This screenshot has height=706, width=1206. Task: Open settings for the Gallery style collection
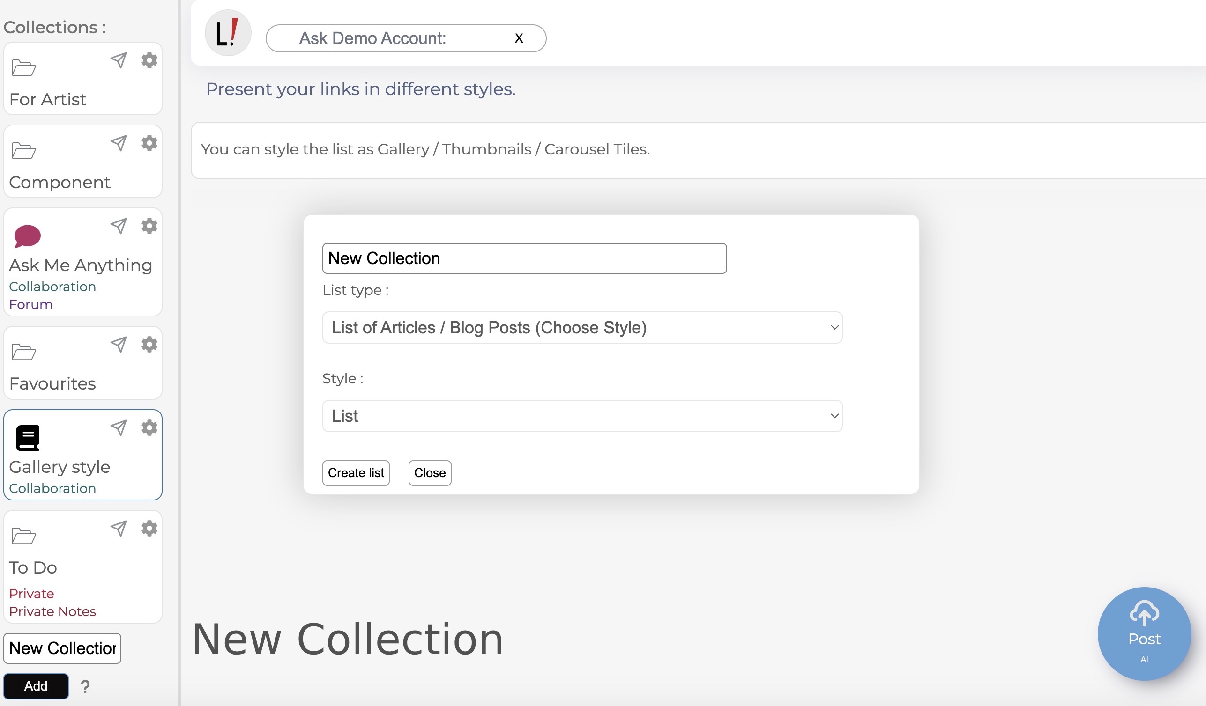pyautogui.click(x=149, y=427)
